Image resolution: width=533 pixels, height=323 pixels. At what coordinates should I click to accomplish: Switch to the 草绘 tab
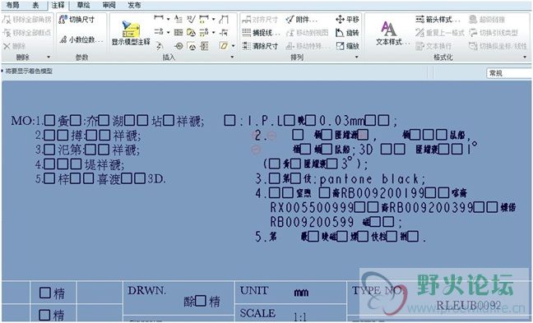(x=83, y=5)
